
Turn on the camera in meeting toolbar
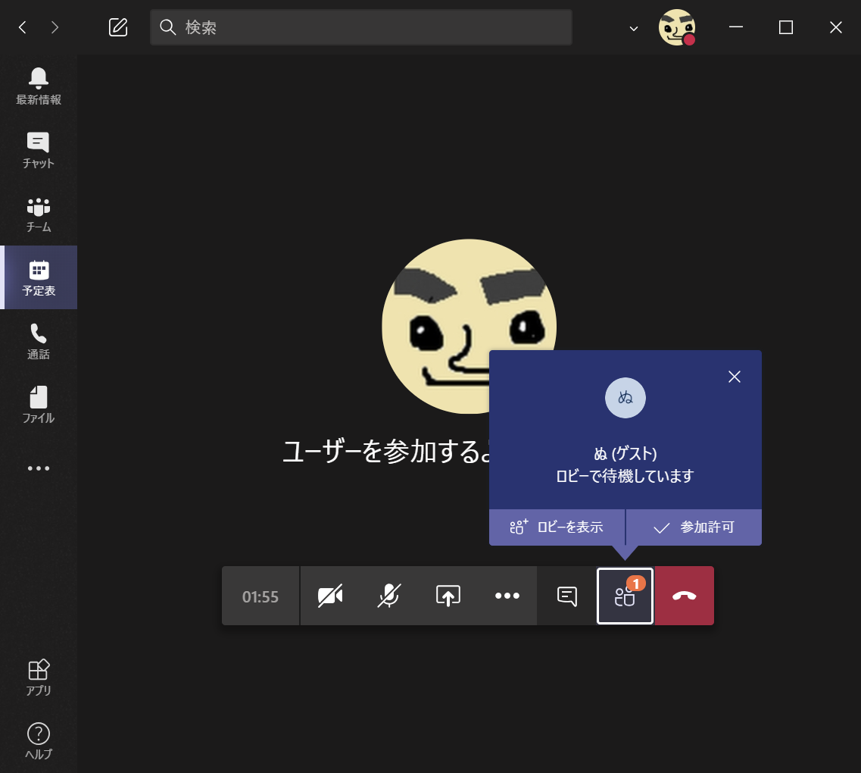(330, 596)
